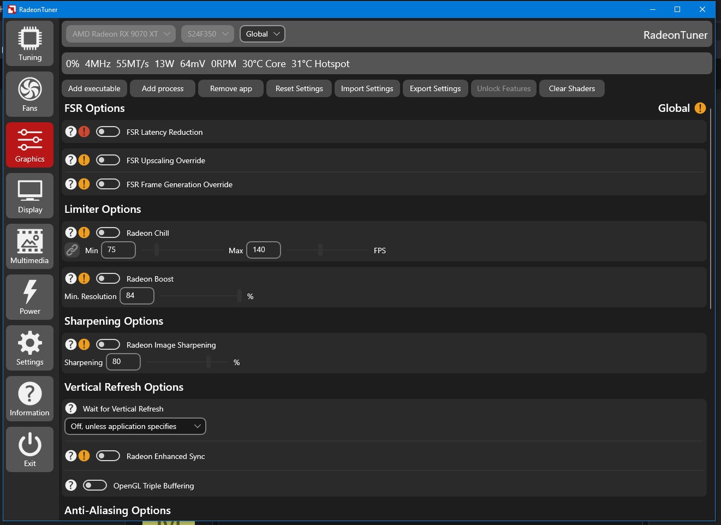Viewport: 721px width, 525px height.
Task: Toggle FSR Upscaling Override on
Action: (x=108, y=160)
